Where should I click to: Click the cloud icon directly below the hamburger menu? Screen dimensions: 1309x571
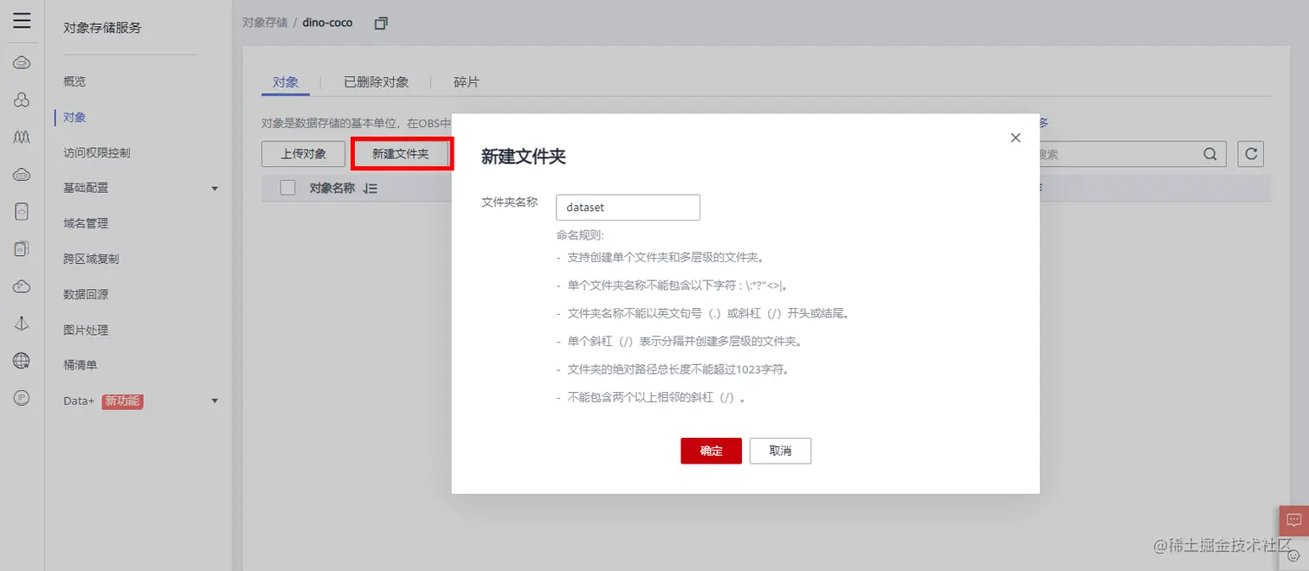pos(22,62)
